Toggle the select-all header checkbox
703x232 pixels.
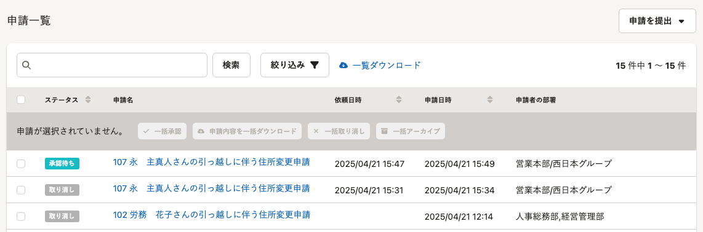click(x=21, y=100)
